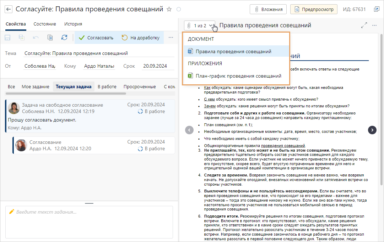The width and height of the screenshot is (384, 242).
Task: Open card in new window icon
Action: click(x=376, y=9)
